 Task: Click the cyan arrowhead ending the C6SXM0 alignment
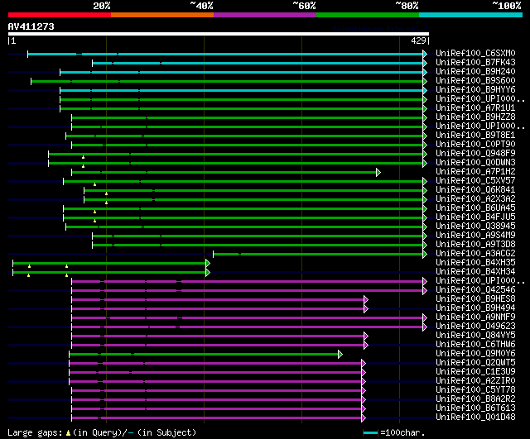coord(425,54)
